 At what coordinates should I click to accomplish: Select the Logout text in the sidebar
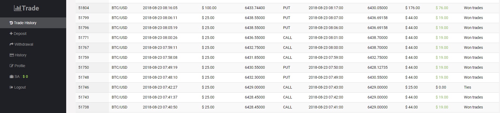click(20, 87)
